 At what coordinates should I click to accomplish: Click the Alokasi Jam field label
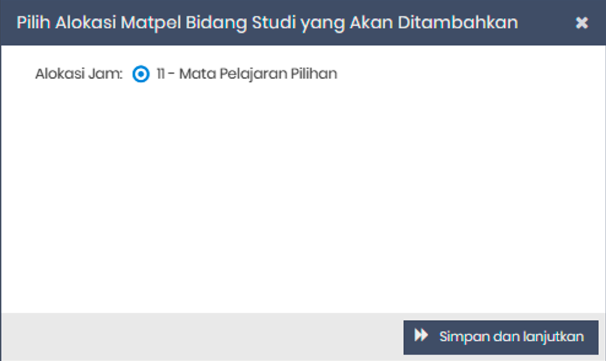tap(79, 74)
